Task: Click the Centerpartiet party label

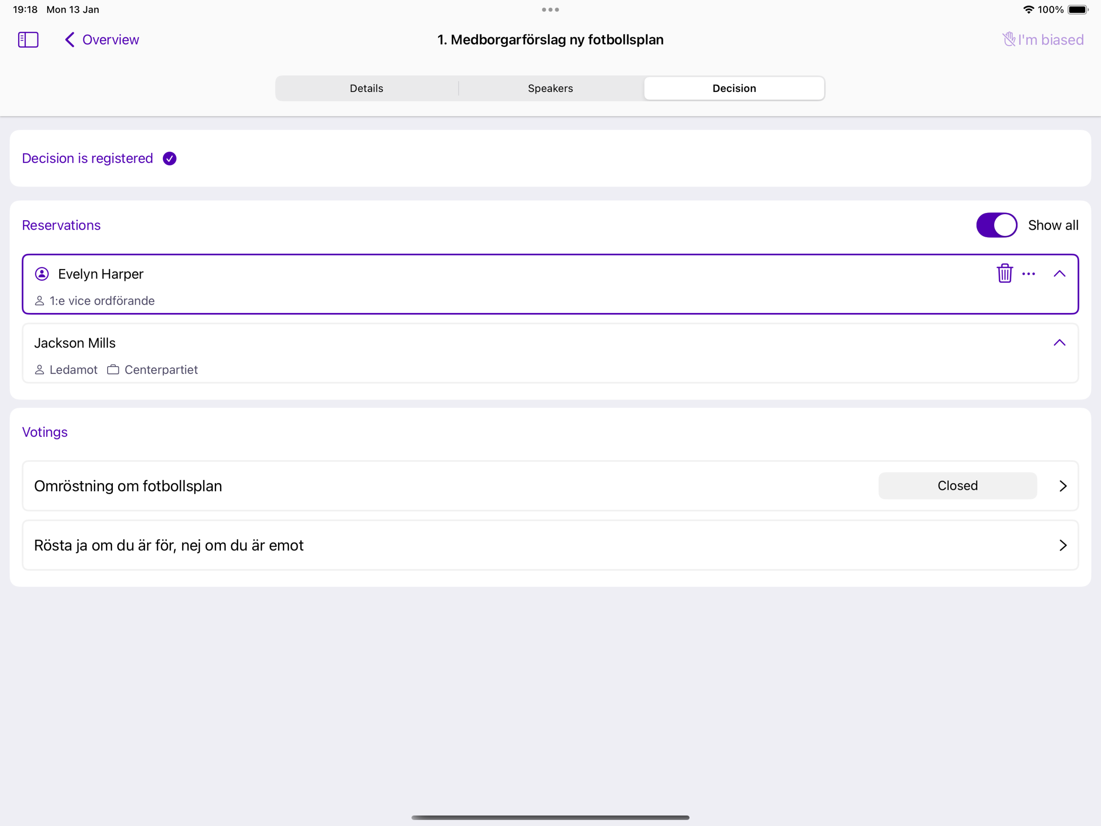Action: coord(161,369)
